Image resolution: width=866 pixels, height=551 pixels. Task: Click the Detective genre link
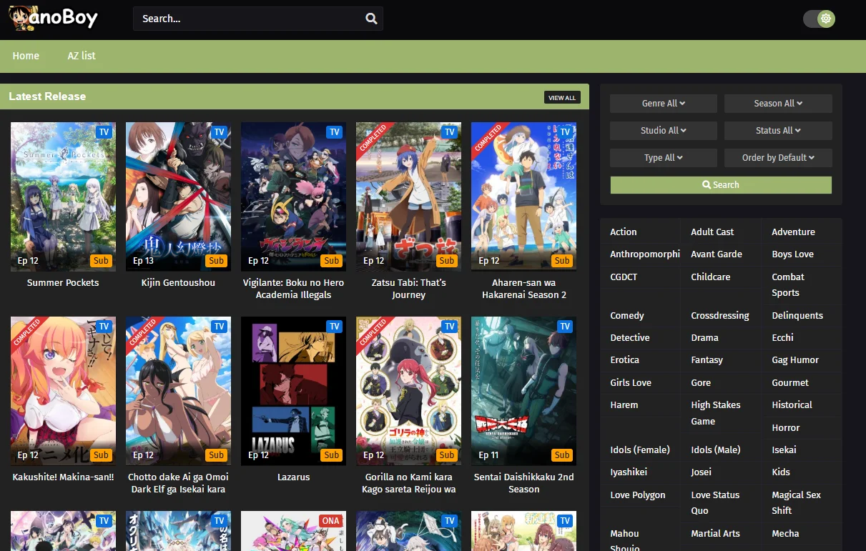coord(630,338)
